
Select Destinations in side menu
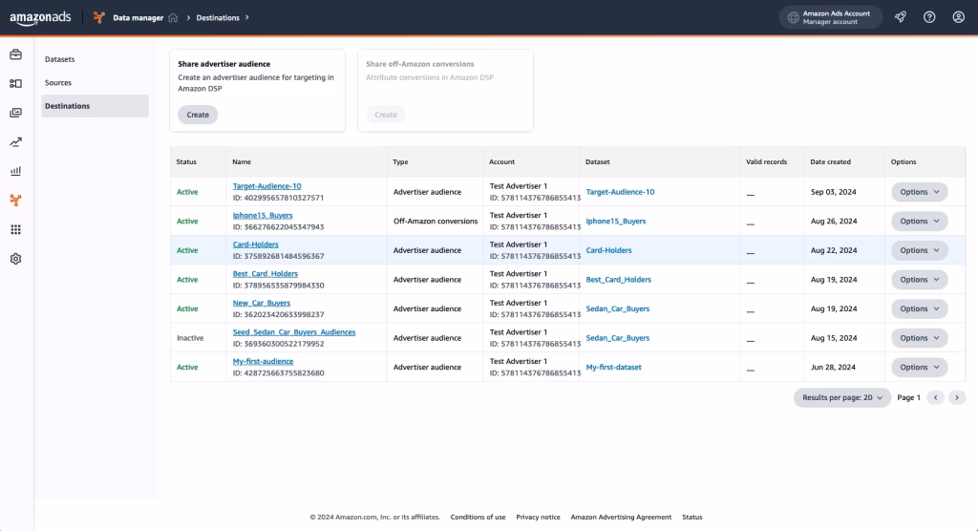[95, 106]
